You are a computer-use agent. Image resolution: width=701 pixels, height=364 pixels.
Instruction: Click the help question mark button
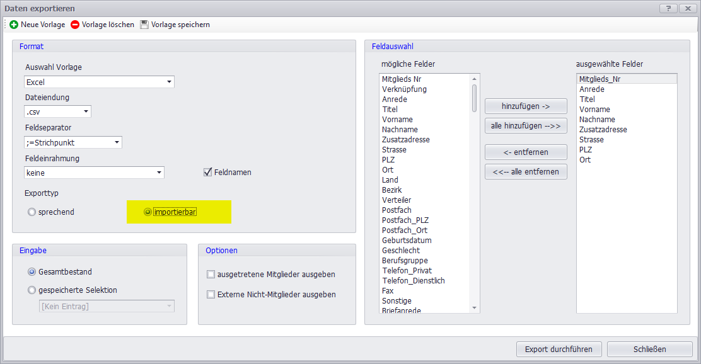[666, 8]
